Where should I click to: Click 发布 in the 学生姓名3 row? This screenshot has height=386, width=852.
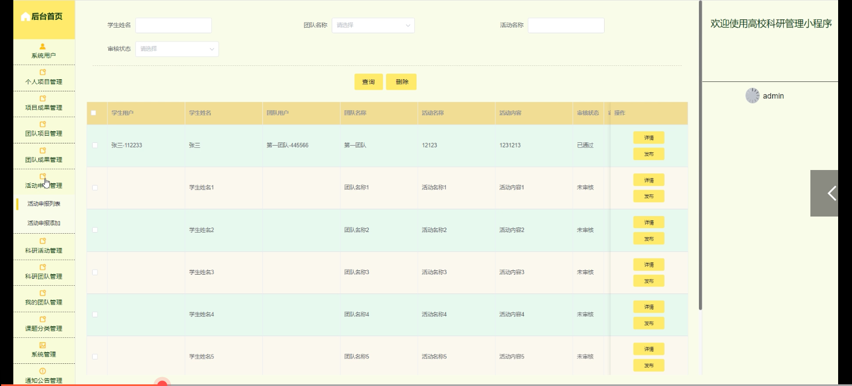pos(649,281)
